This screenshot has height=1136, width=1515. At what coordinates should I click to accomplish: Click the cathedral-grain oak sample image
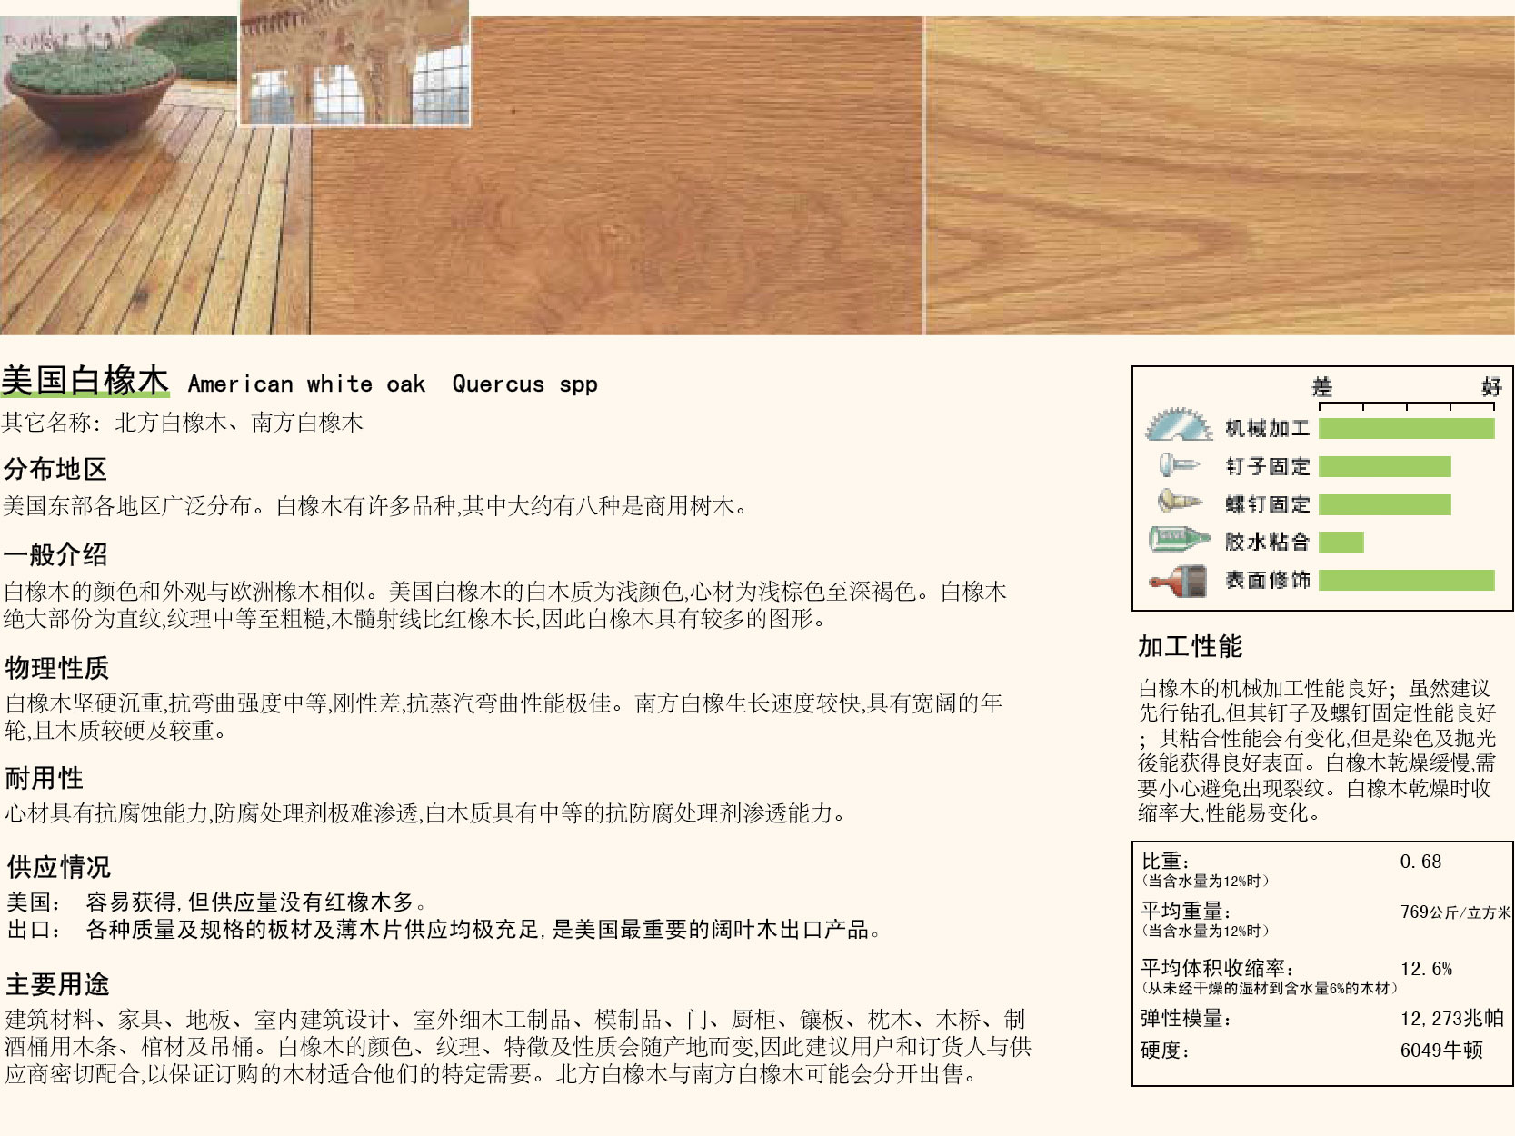coord(1220,176)
